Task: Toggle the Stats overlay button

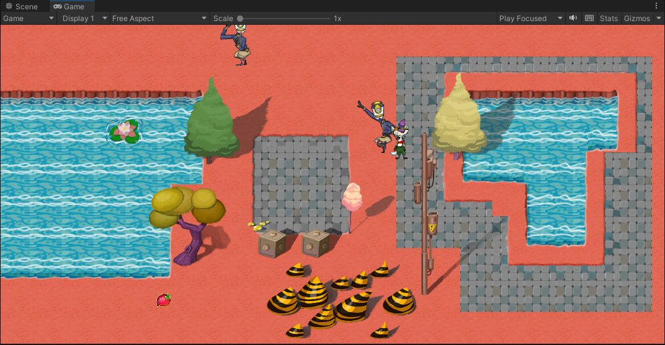Action: 609,18
